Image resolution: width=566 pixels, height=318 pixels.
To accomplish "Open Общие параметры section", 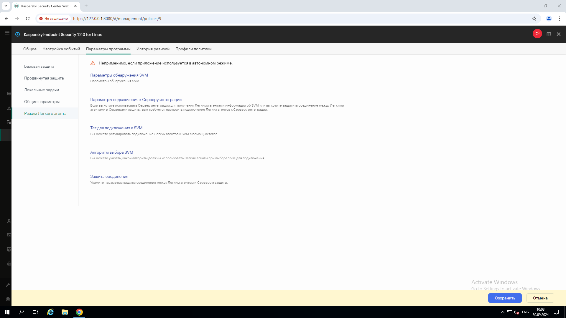I will tap(45, 102).
